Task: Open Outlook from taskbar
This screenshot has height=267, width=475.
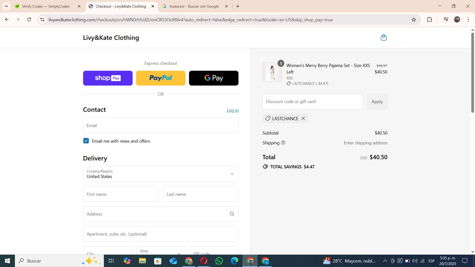Action: pos(173,261)
